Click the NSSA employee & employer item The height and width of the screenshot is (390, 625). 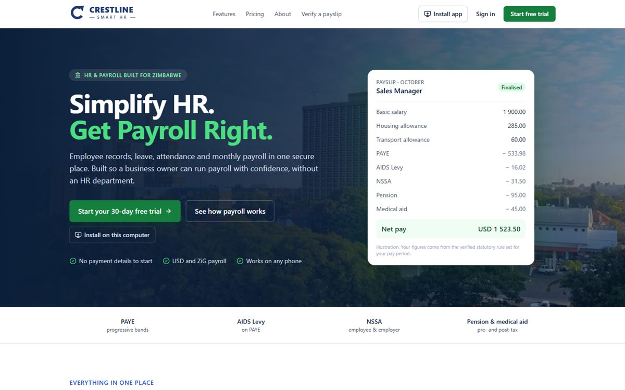[x=374, y=326]
